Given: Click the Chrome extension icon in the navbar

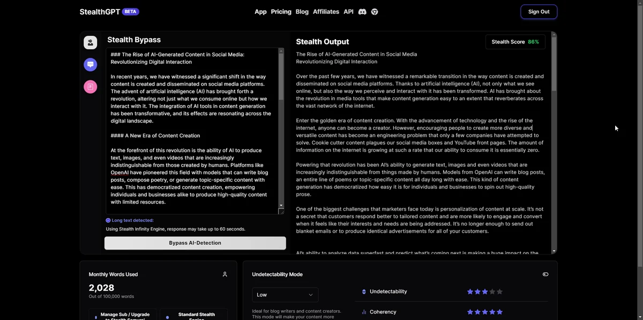Looking at the screenshot, I should (x=375, y=11).
